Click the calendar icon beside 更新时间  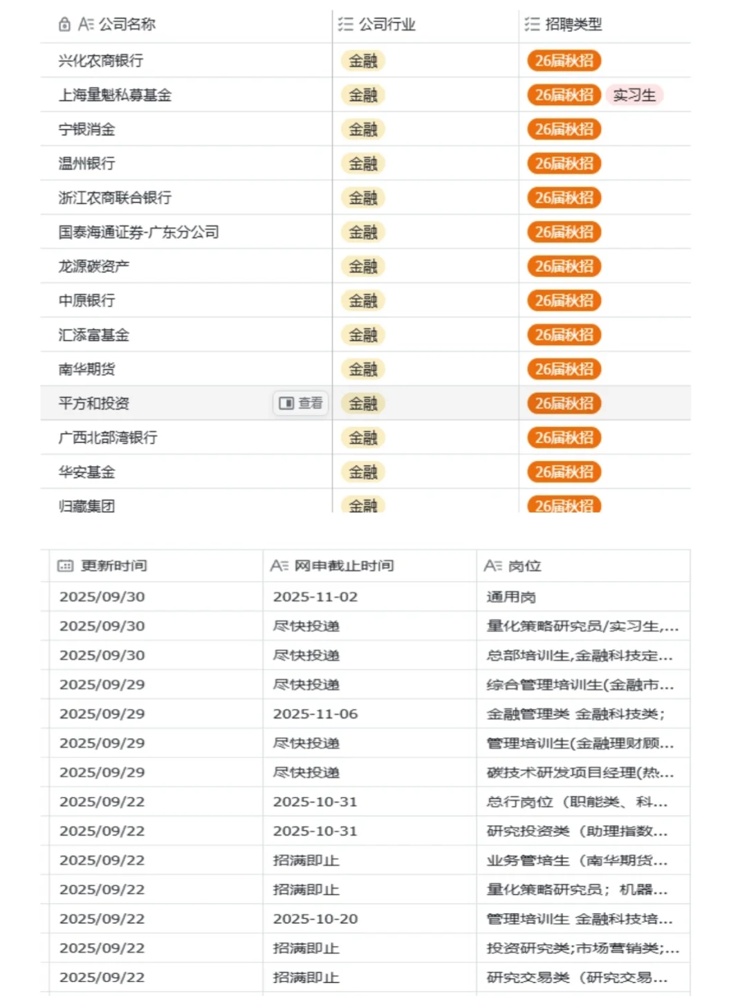(65, 566)
